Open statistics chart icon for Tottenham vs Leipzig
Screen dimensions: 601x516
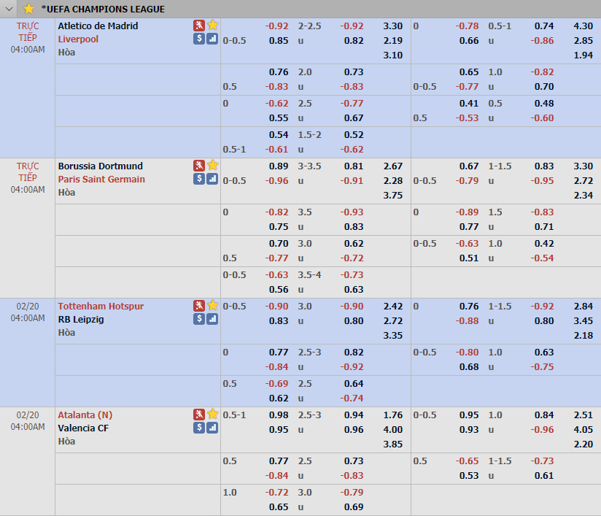(212, 318)
